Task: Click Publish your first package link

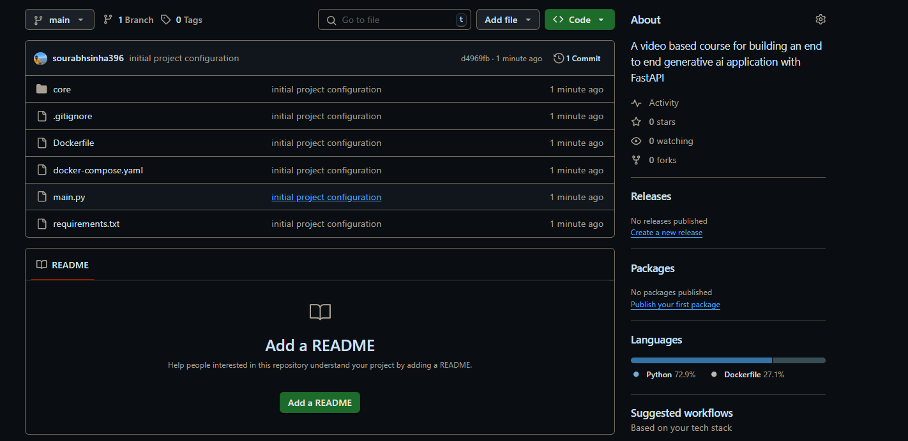Action: 676,305
